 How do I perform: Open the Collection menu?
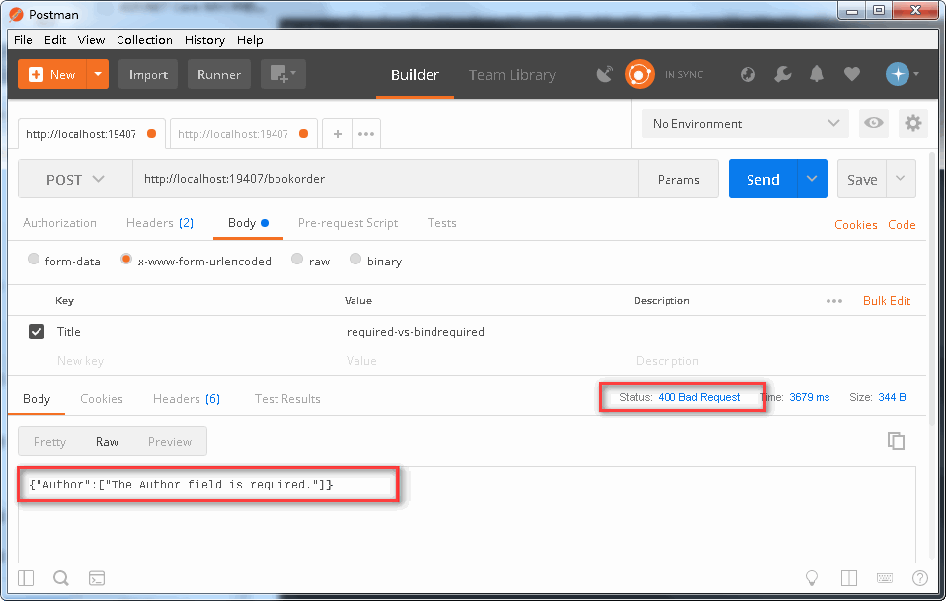coord(144,39)
